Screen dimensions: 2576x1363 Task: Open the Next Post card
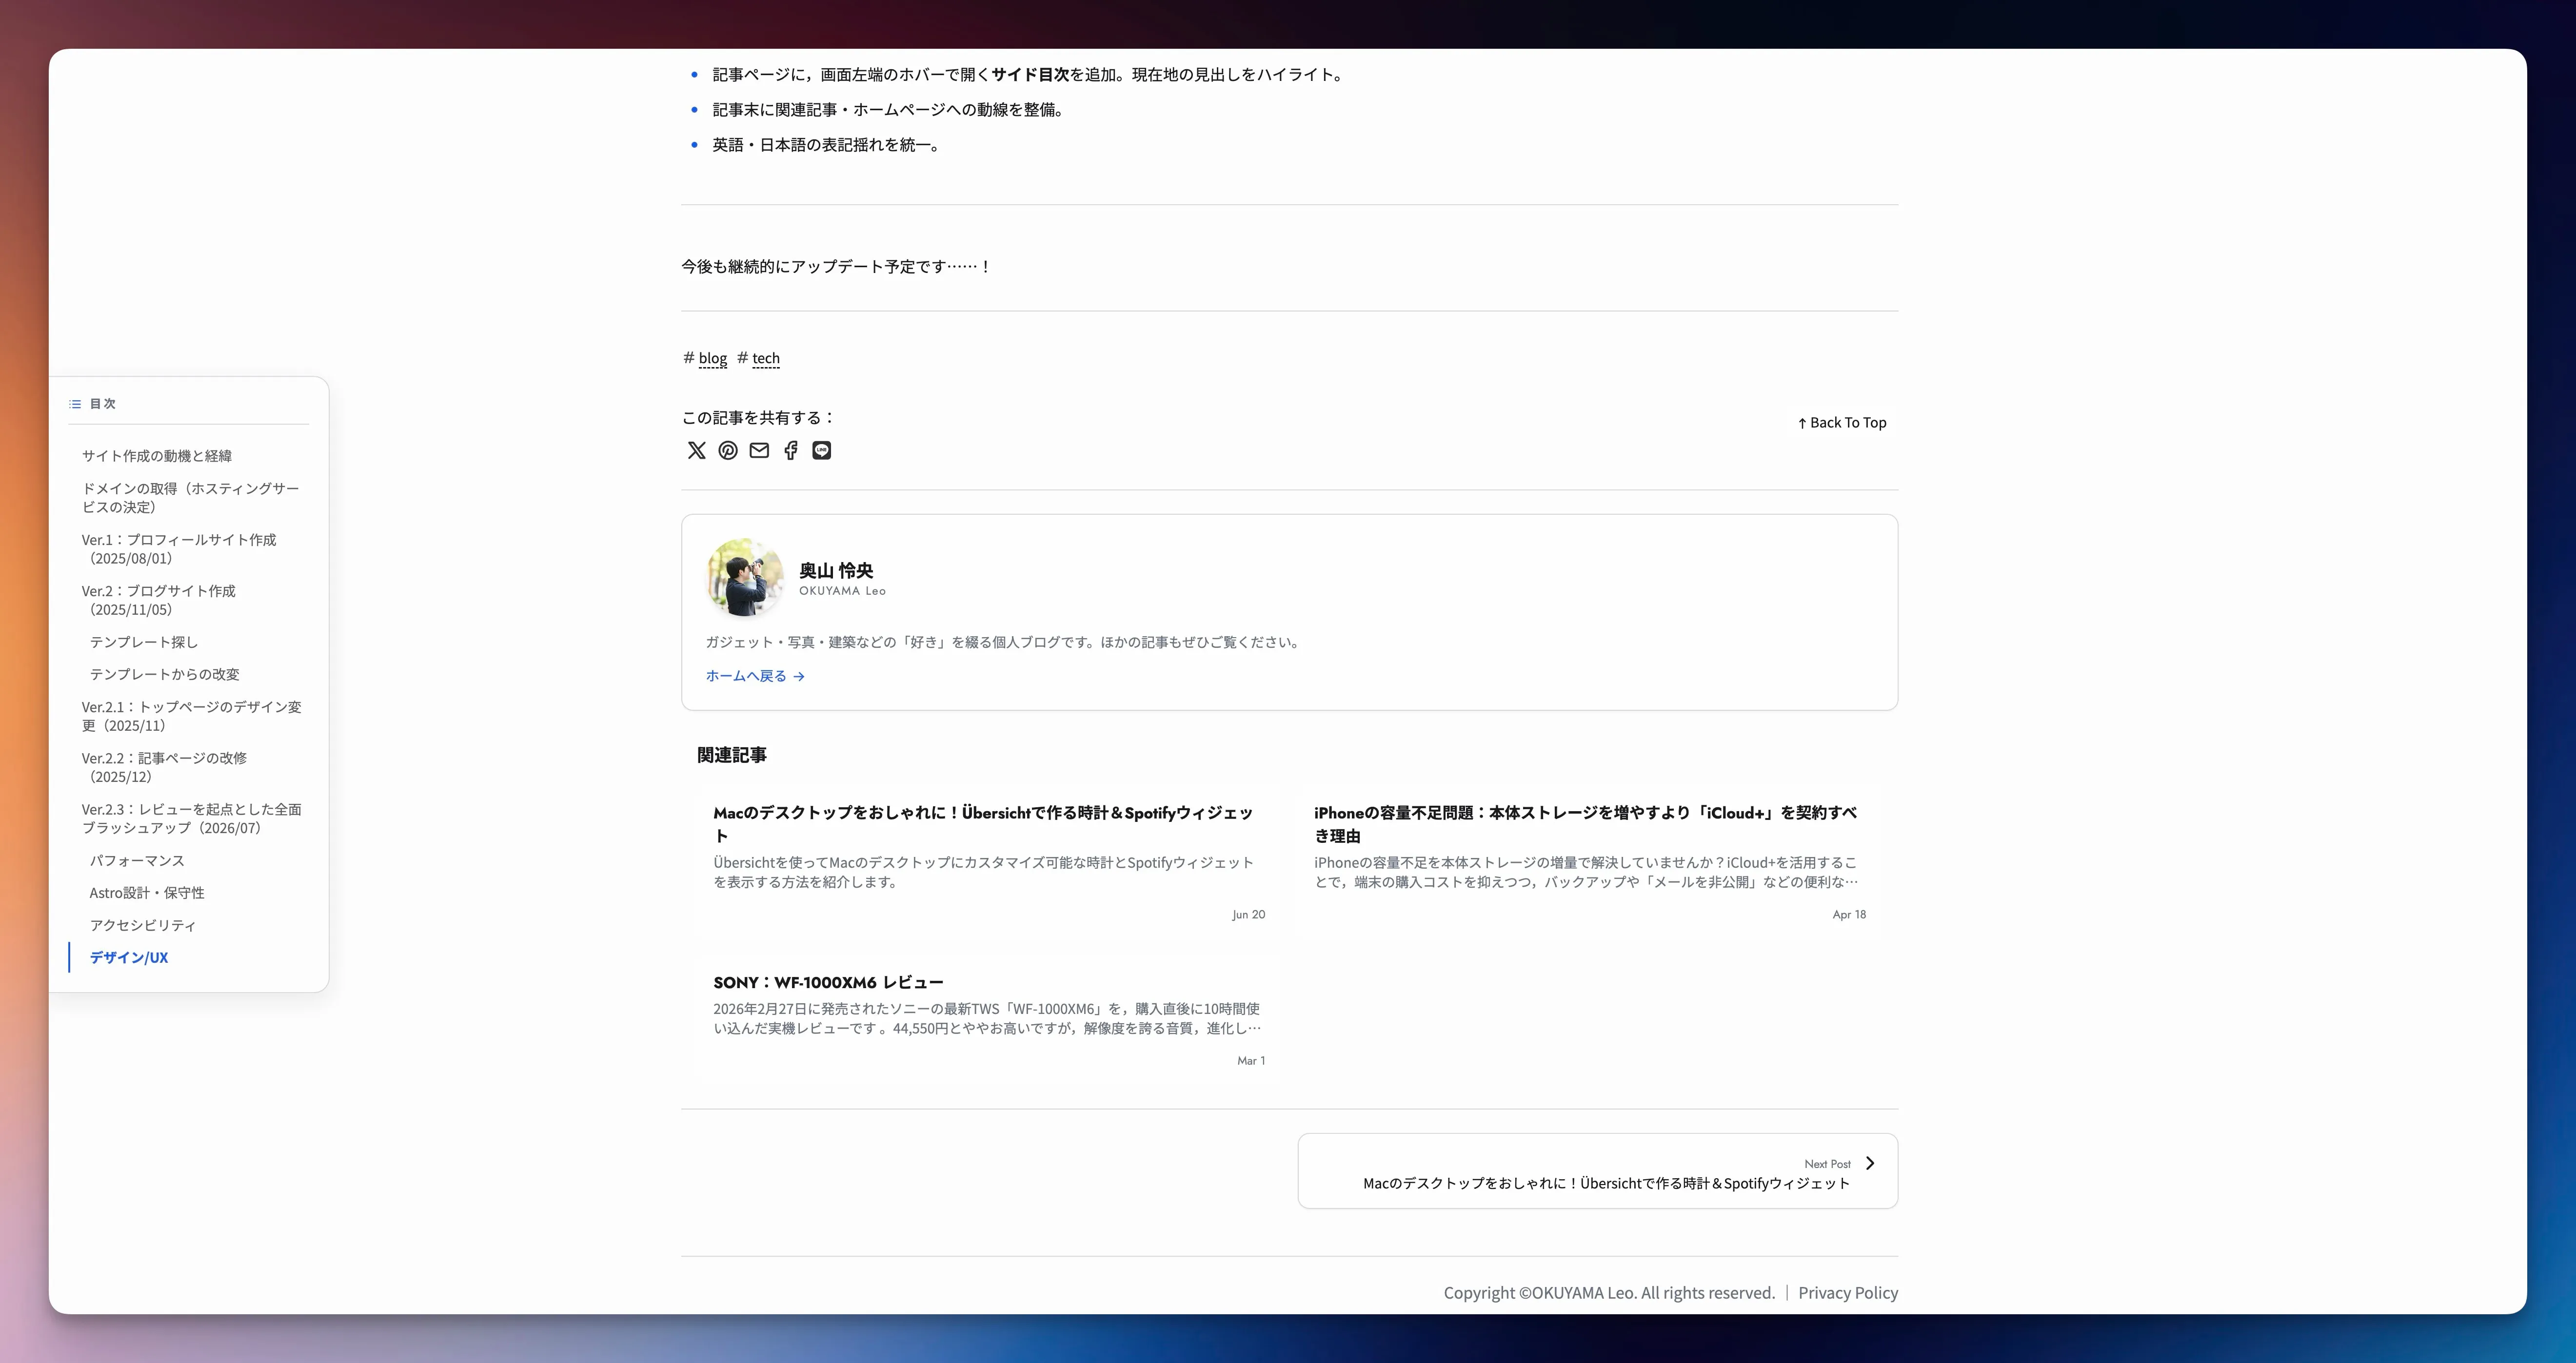coord(1598,1171)
